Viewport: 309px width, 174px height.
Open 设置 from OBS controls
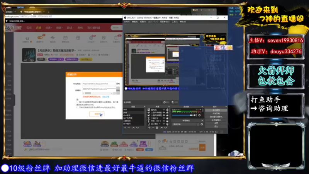(x=216, y=123)
